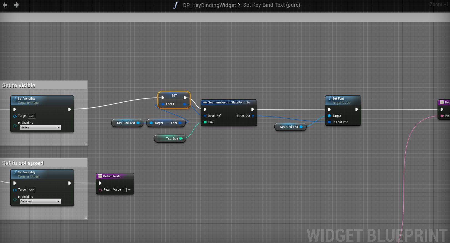Select the Set Font node title
This screenshot has height=243, width=450.
coord(338,98)
